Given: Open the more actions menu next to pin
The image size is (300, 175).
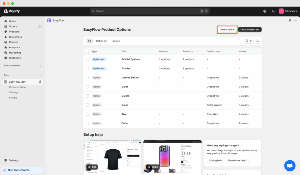Looking at the screenshot, I should (x=296, y=20).
